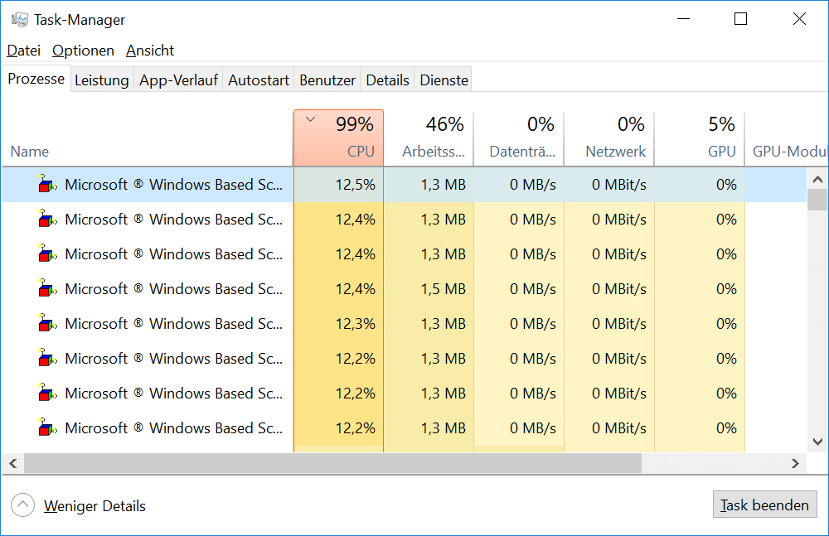Click the script host icon in the fourth row

pos(48,289)
